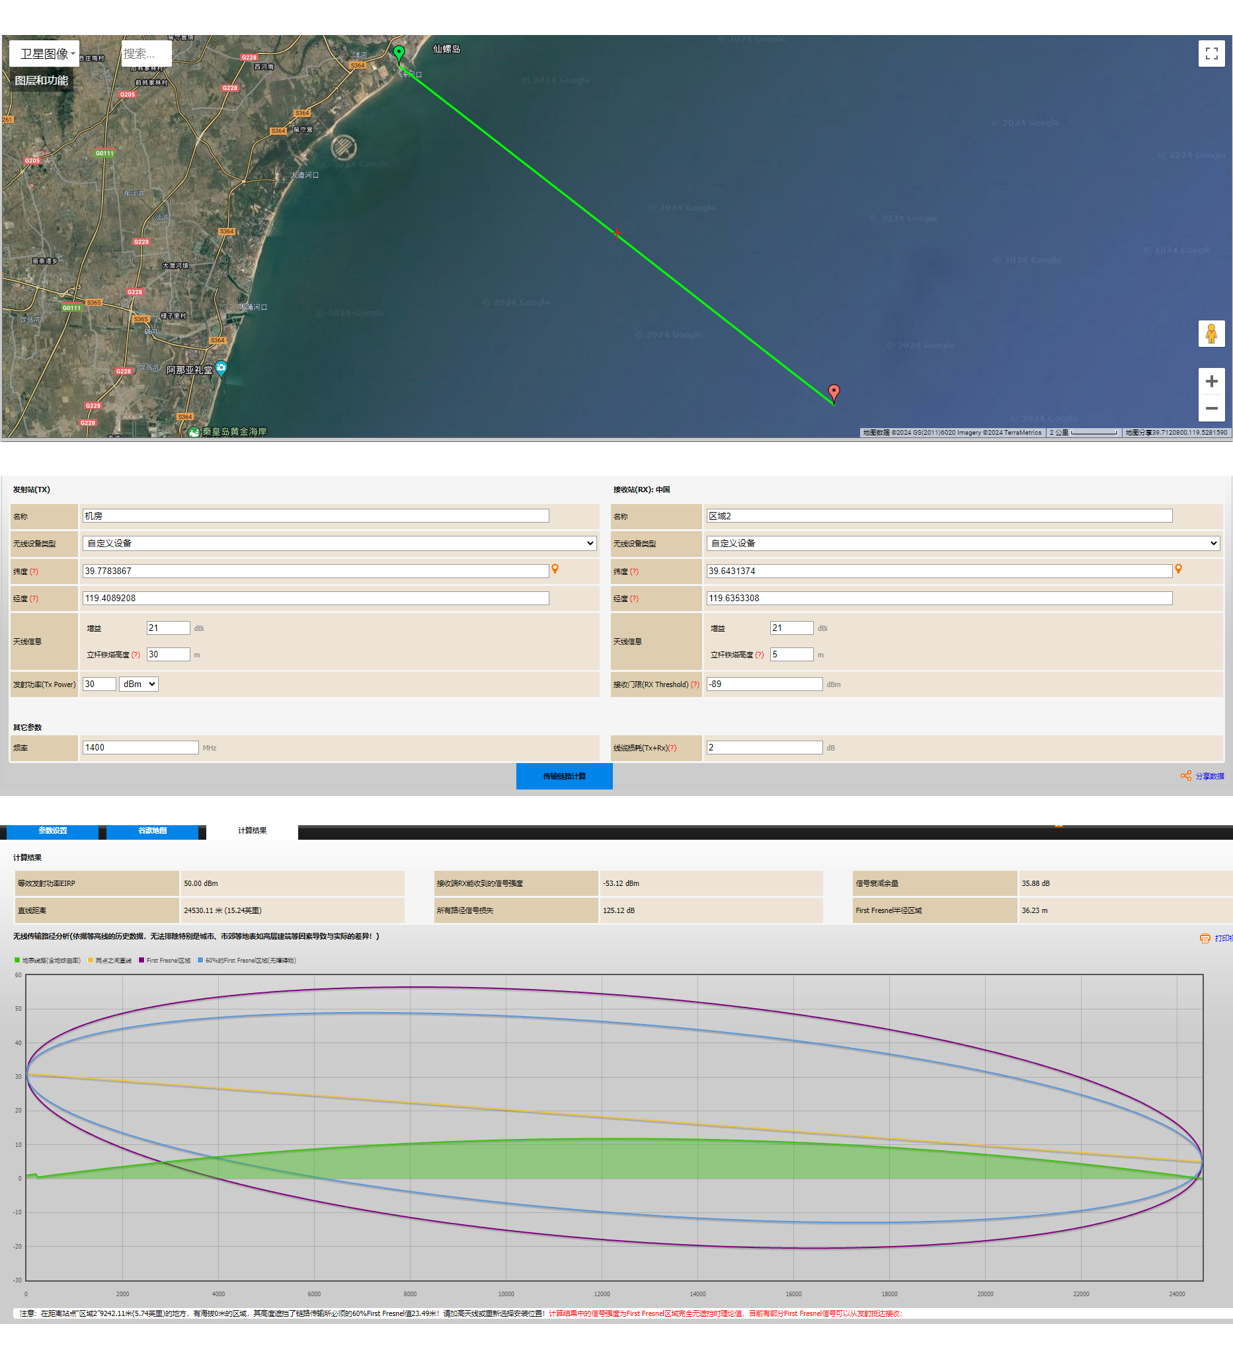This screenshot has height=1357, width=1233.
Task: Pick TX latitude with the orange pin icon
Action: tap(555, 569)
